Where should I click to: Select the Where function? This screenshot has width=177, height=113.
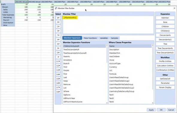84,91
